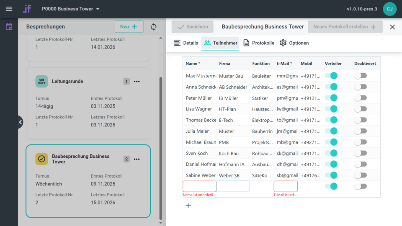Click the refresh icon beside Neu button
This screenshot has width=402, height=226.
click(154, 27)
